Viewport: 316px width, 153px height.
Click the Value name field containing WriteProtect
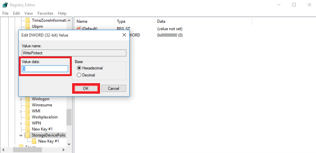pos(74,53)
